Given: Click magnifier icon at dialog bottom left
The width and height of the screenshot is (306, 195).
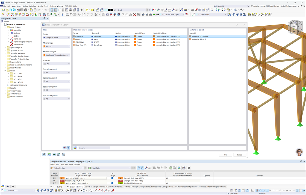Looking at the screenshot, I should pos(44,154).
